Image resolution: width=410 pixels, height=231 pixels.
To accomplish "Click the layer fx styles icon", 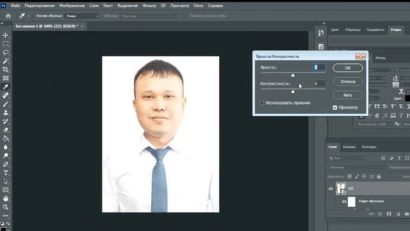I will pos(380,214).
